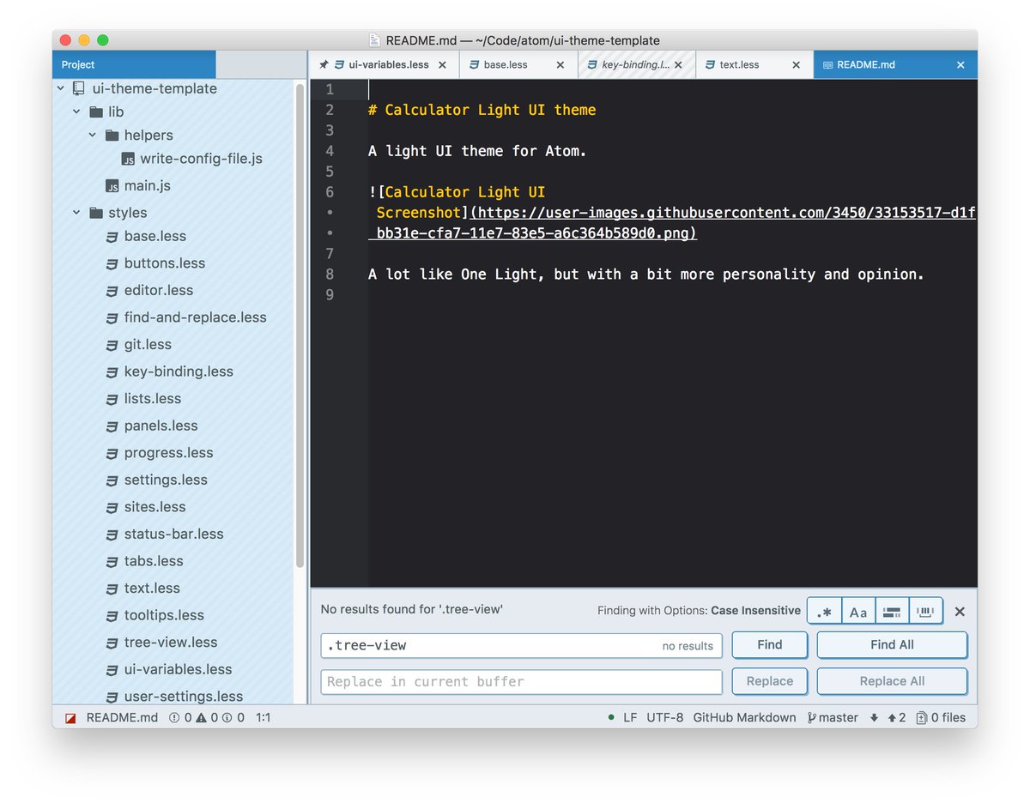This screenshot has height=803, width=1030.
Task: Collapse the helpers folder
Action: 93,136
